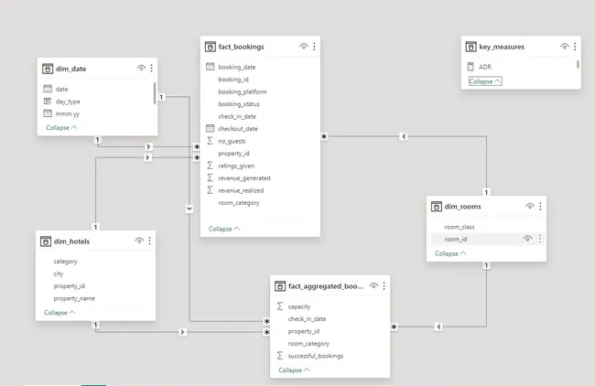
Task: Select the booking_id field
Action: click(233, 80)
